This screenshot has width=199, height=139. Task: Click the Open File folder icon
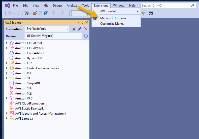35,13
